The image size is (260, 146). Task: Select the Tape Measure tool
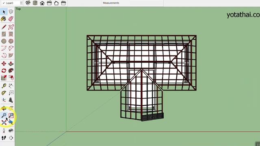coord(4,86)
